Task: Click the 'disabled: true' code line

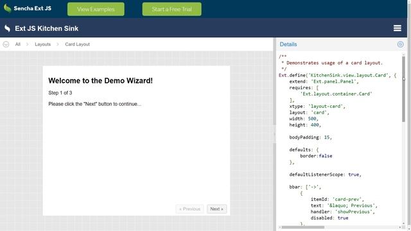Action: (329, 218)
